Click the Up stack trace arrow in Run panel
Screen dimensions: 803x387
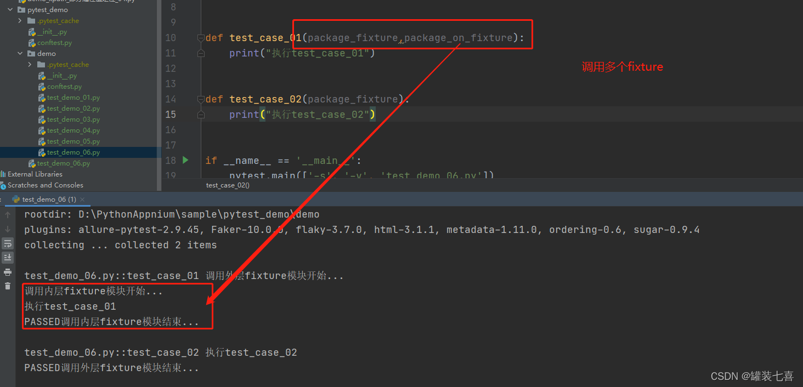click(x=8, y=215)
